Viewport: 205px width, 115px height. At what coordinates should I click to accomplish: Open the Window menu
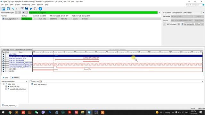(40, 4)
